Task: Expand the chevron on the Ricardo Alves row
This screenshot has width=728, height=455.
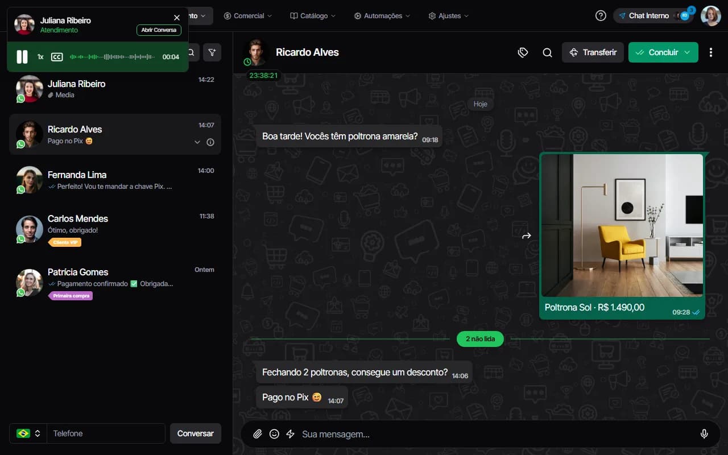Action: pos(197,142)
